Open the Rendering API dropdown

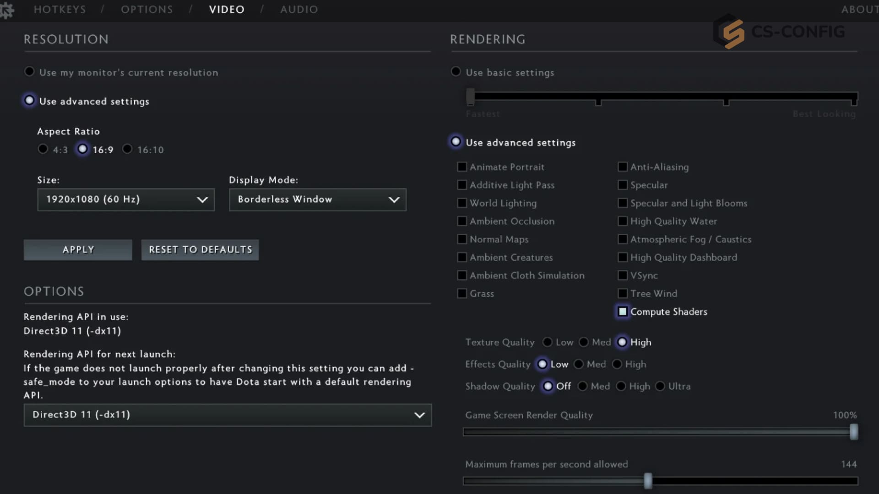pos(228,415)
